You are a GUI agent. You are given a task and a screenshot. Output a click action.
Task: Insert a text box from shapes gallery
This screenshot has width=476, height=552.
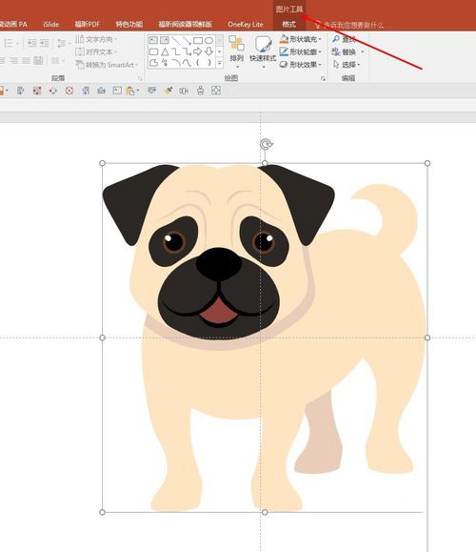[x=153, y=40]
